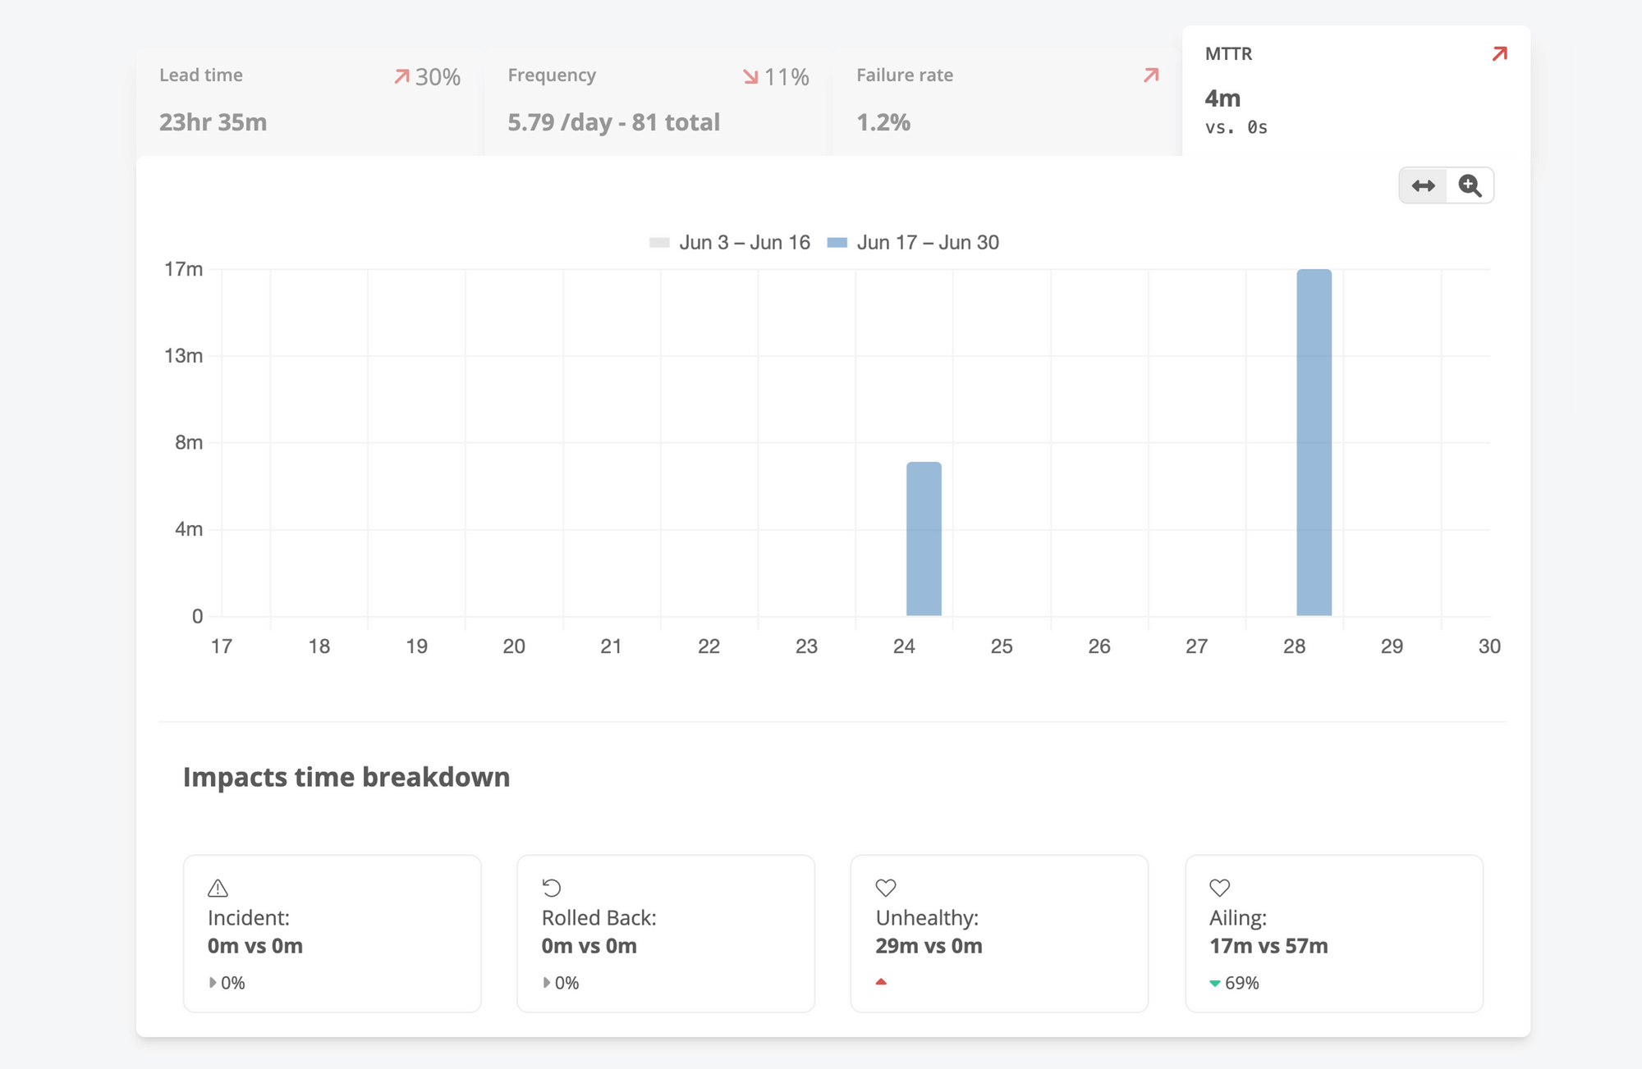Click the Impacts time breakdown heading
The image size is (1642, 1069).
346,777
